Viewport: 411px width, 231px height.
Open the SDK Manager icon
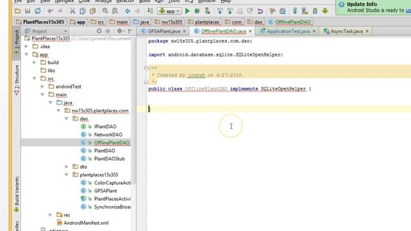point(315,11)
